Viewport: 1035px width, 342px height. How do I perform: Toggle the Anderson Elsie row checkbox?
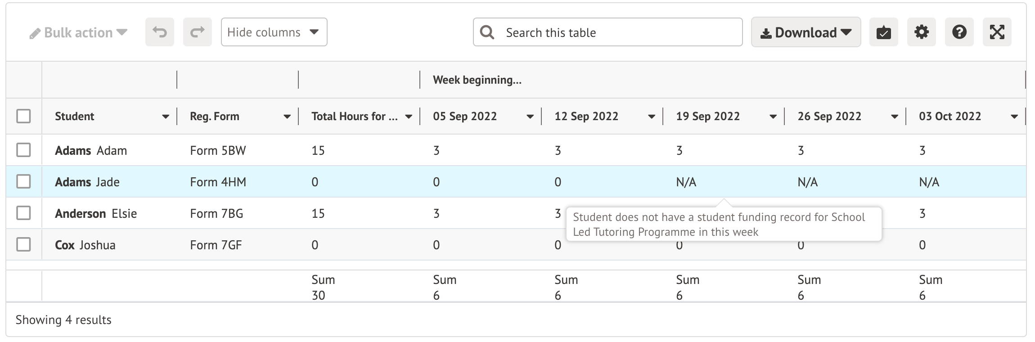click(x=23, y=213)
